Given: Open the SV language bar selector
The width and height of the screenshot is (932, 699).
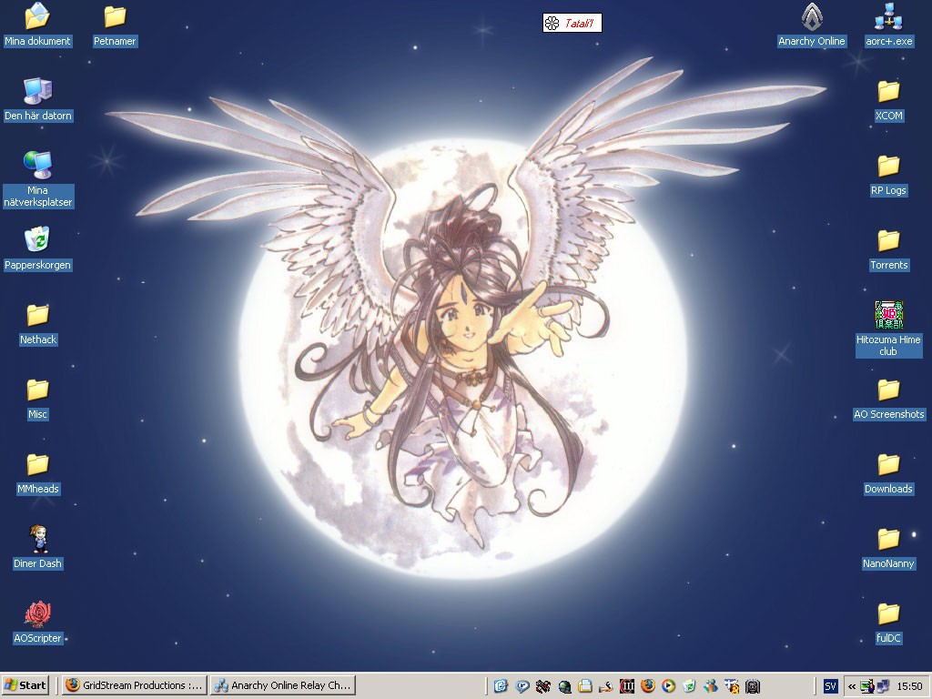Looking at the screenshot, I should (x=830, y=686).
